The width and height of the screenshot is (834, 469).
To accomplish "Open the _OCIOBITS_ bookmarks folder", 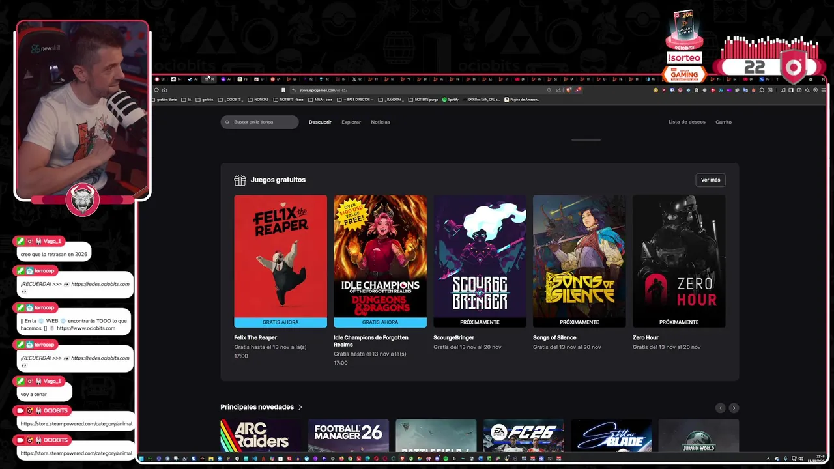I will [x=231, y=100].
